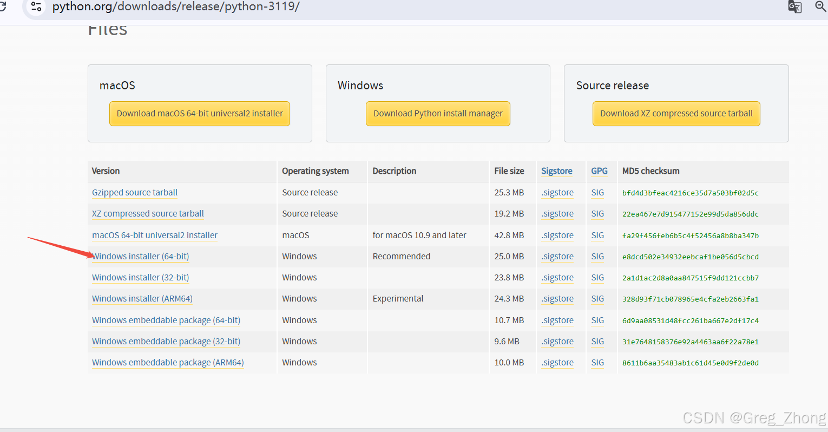Click the python.org address bar URL

pos(176,6)
